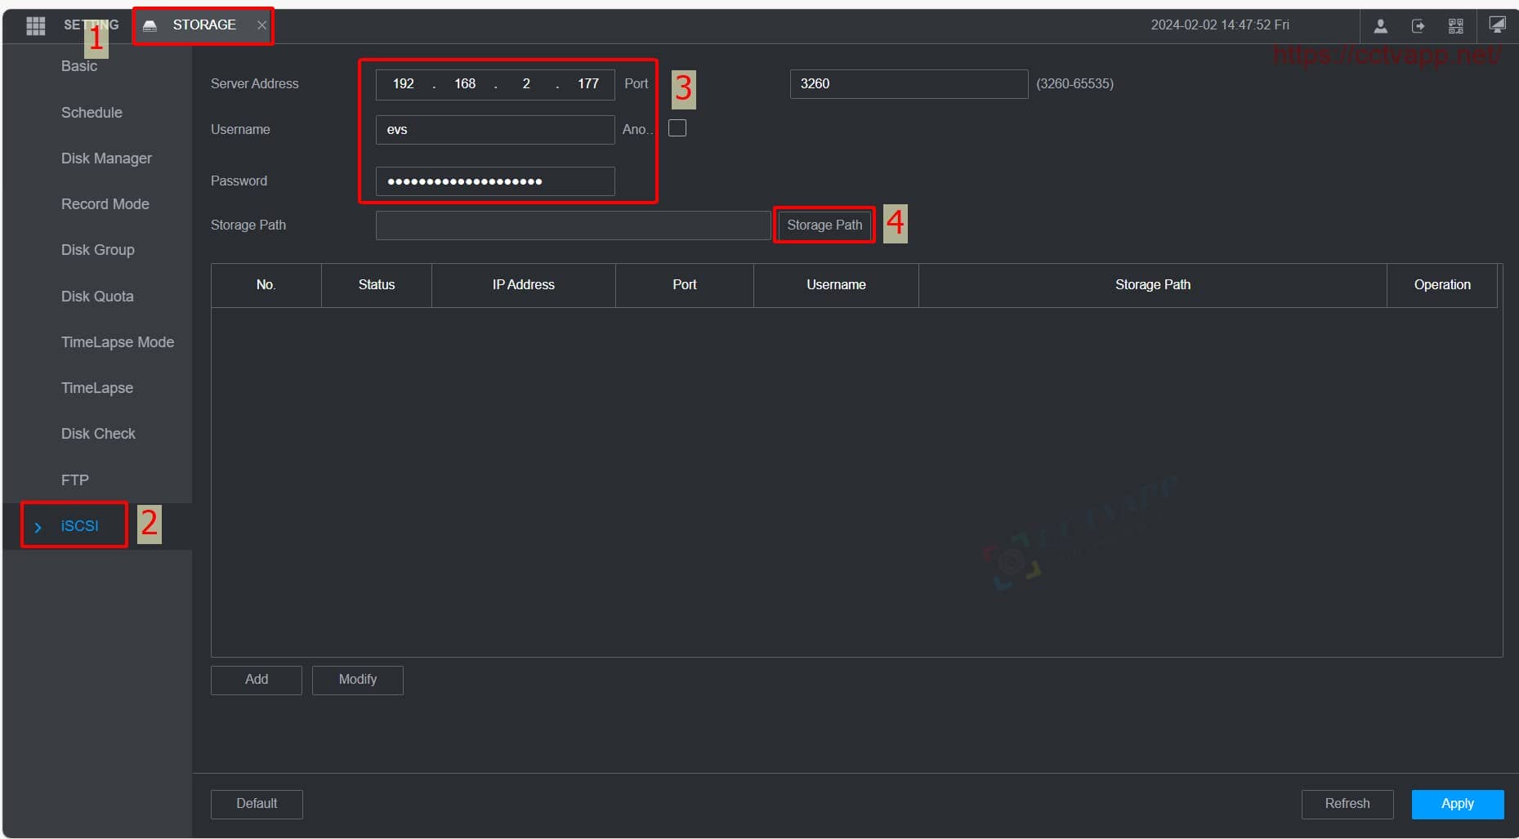Viewport: 1519px width, 839px height.
Task: Focus the Username input field
Action: [x=494, y=130]
